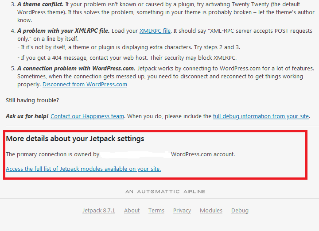This screenshot has height=231, width=319.
Task: Click 'The primary connection is owned by' text
Action: 52,154
